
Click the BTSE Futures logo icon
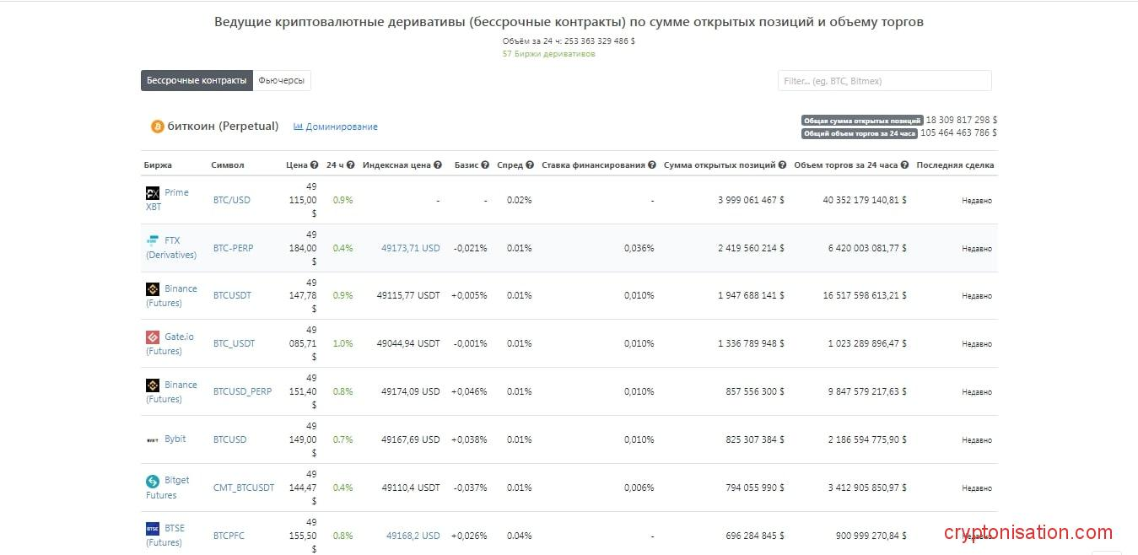click(x=153, y=529)
